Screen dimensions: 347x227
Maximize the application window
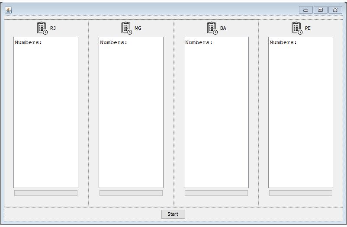(x=320, y=10)
